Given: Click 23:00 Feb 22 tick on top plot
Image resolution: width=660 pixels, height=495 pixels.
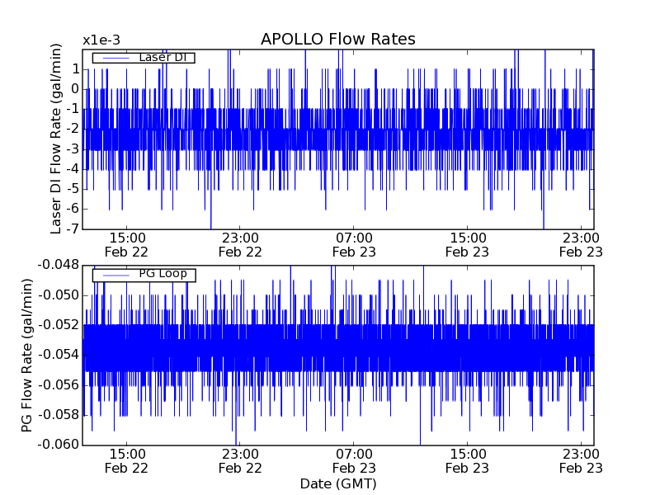Looking at the screenshot, I should (x=240, y=244).
